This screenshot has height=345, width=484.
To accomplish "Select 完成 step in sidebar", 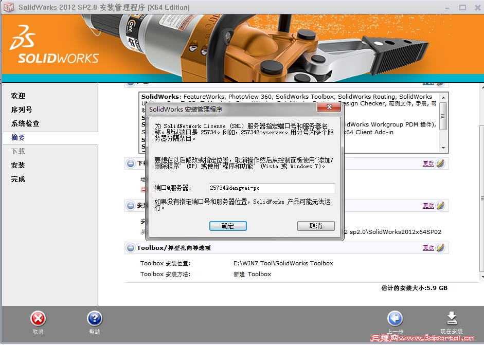I will (x=18, y=179).
